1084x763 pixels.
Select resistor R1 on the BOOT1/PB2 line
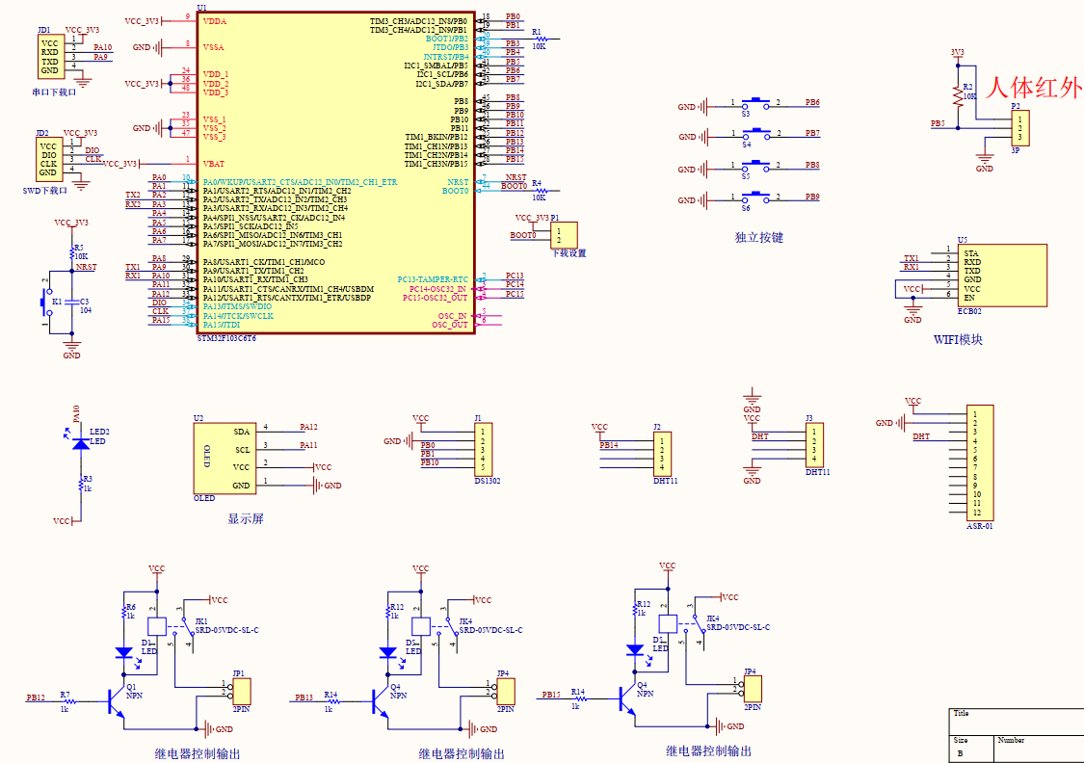[540, 39]
